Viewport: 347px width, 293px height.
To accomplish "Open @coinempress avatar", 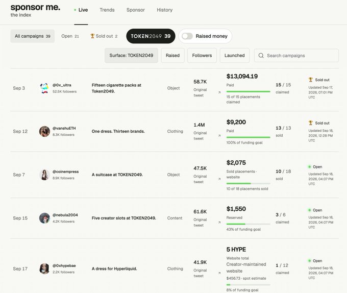I will [x=44, y=175].
